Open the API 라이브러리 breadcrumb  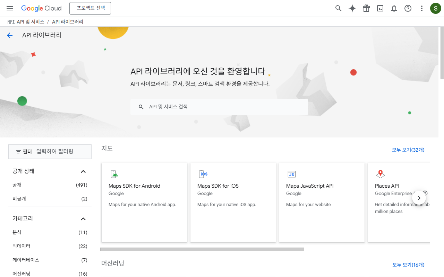pyautogui.click(x=68, y=22)
